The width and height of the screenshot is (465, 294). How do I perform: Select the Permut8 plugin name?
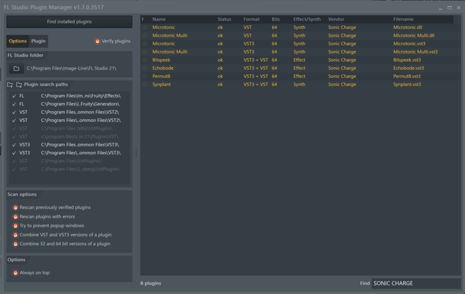tap(161, 76)
